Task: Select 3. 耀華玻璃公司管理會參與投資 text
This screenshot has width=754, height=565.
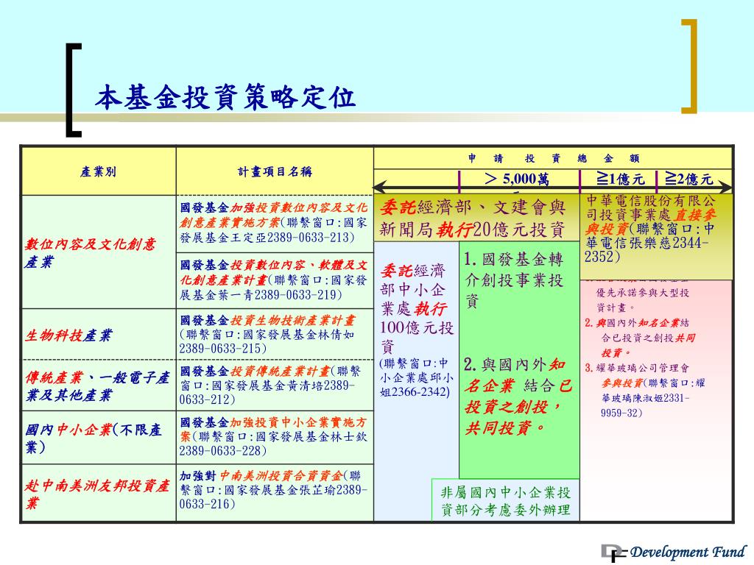Action: 645,390
